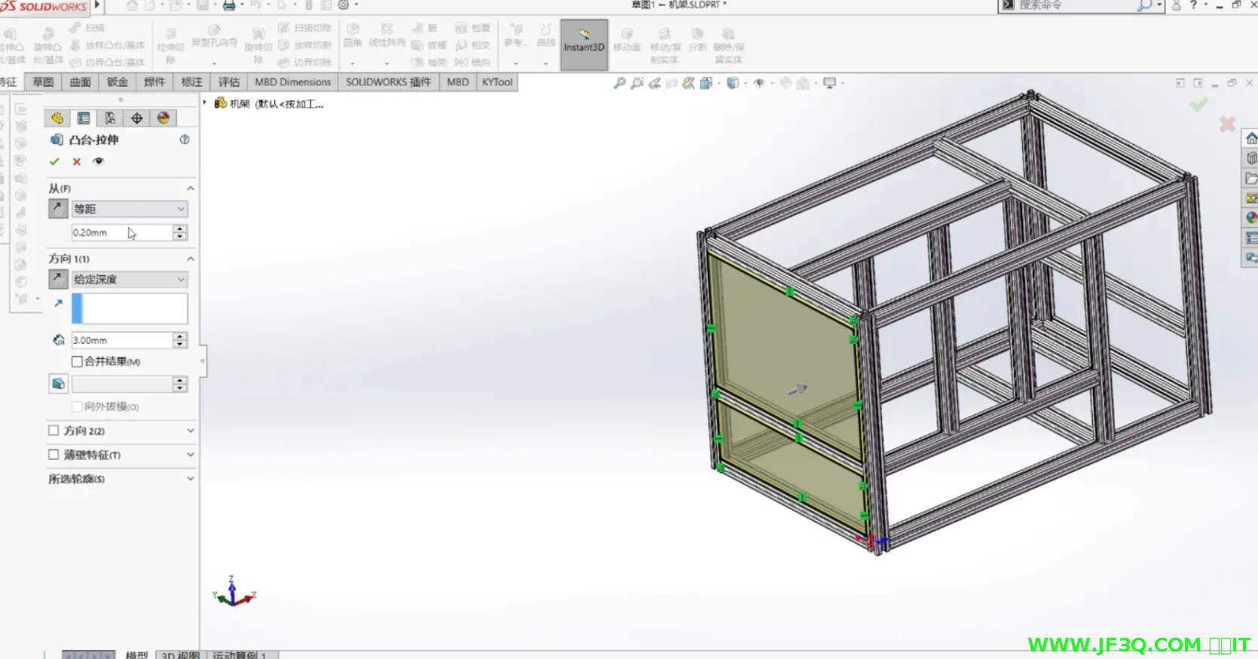Confirm the boss-extrude with green checkmark
The width and height of the screenshot is (1258, 659).
(x=54, y=161)
